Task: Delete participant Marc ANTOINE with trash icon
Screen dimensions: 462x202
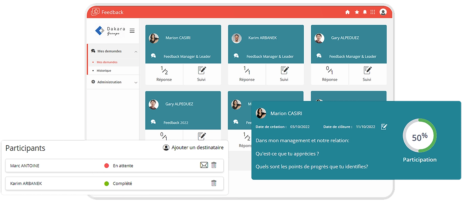Action: coord(214,165)
